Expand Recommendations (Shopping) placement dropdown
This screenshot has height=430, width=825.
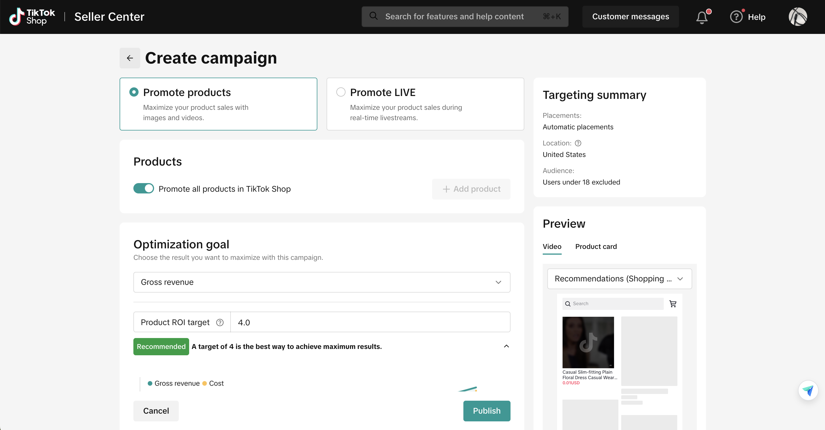(619, 279)
